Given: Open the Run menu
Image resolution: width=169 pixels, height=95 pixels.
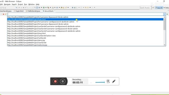Looking at the screenshot, I should pos(26,4).
